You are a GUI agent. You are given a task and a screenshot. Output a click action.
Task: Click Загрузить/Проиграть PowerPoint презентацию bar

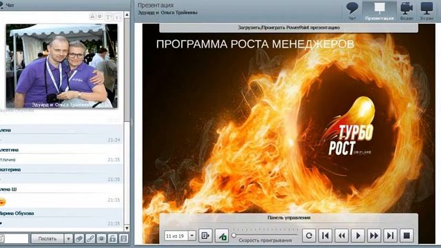pos(289,28)
